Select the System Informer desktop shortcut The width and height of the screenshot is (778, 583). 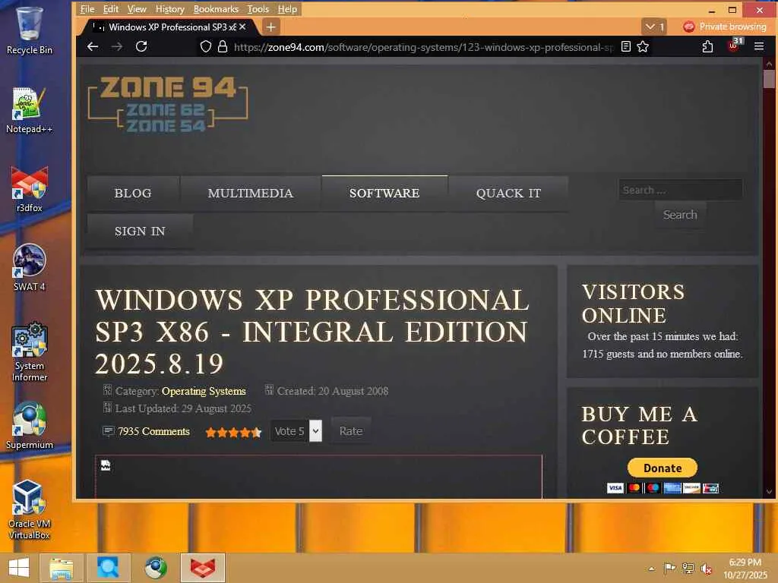(30, 351)
